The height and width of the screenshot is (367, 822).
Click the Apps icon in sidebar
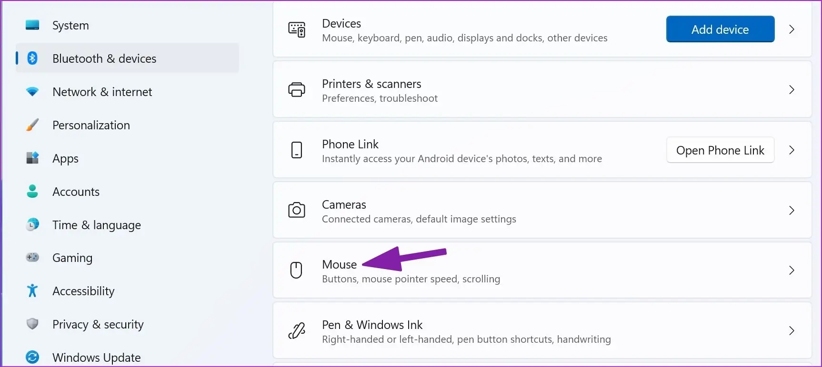32,158
